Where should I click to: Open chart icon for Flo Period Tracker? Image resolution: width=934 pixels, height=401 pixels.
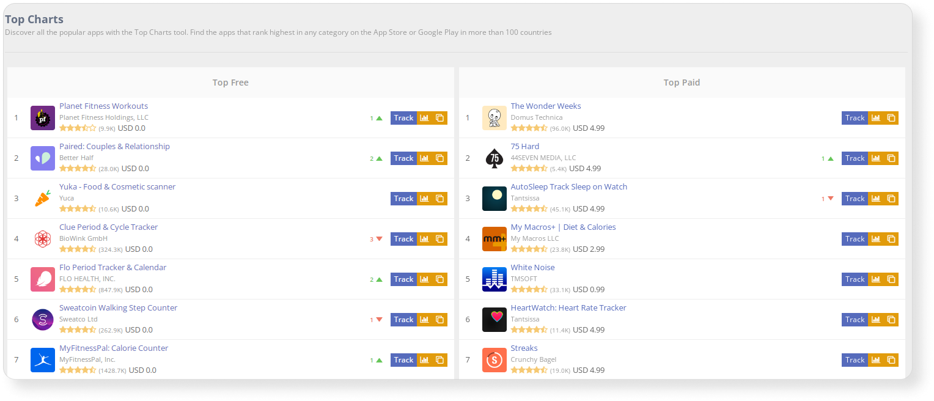coord(424,279)
